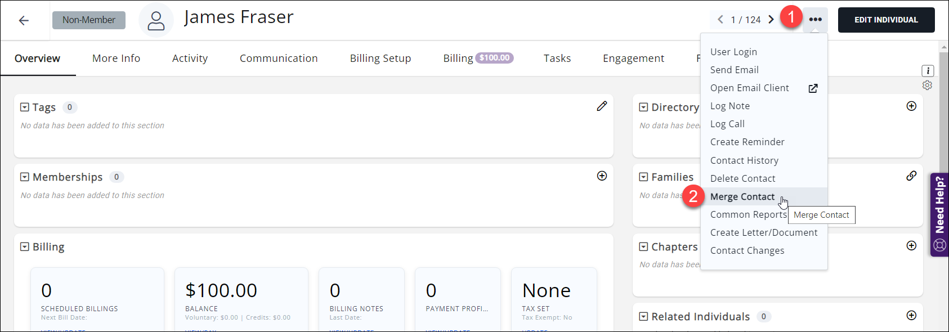Select Send Email from the menu
This screenshot has height=332, width=949.
(x=764, y=70)
